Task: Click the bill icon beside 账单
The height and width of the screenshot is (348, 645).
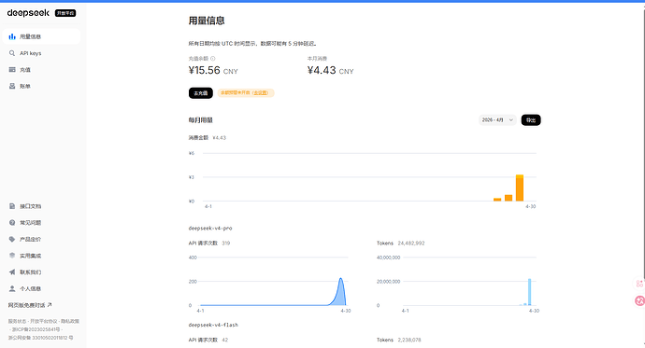Action: click(12, 86)
